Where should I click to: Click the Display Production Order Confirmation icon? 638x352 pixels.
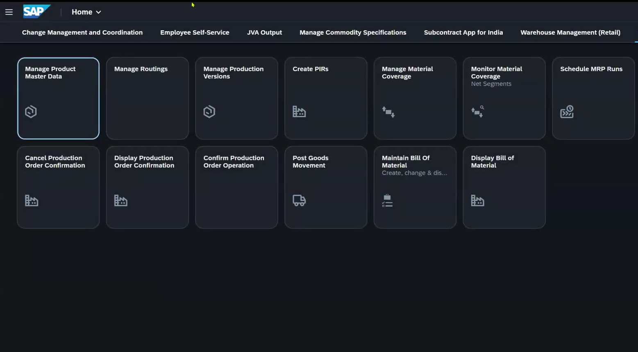tap(121, 201)
